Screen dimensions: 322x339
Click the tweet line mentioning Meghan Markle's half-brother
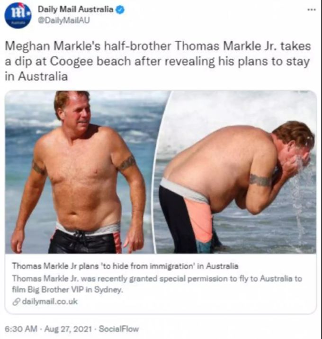pyautogui.click(x=158, y=46)
